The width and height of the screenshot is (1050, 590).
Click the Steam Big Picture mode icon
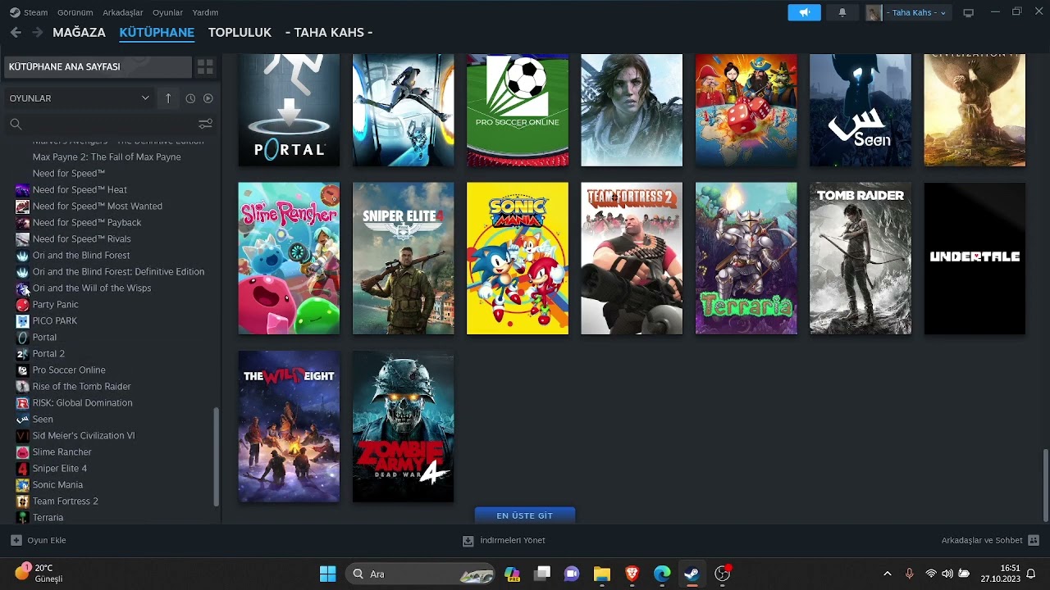(968, 12)
